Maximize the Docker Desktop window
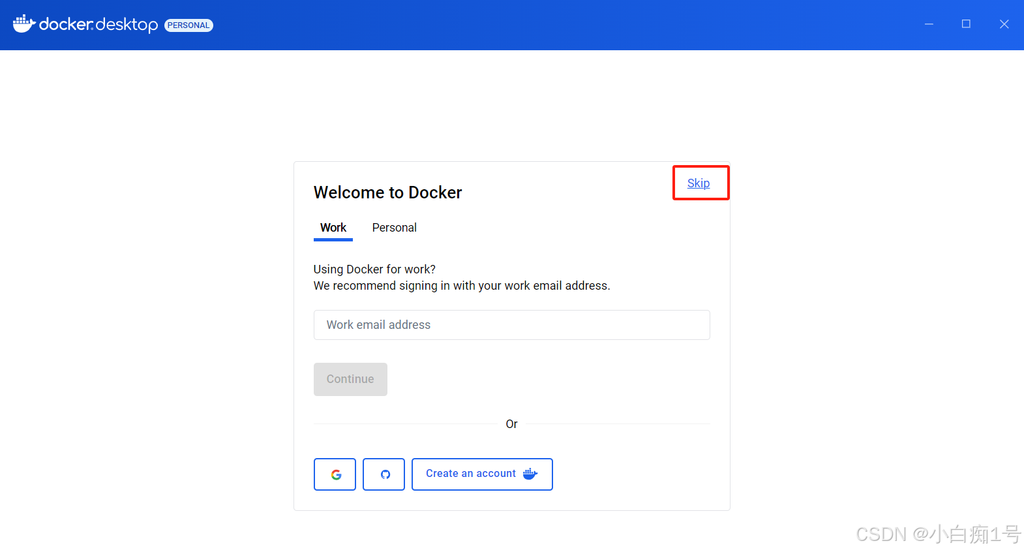This screenshot has width=1024, height=552. pos(966,25)
